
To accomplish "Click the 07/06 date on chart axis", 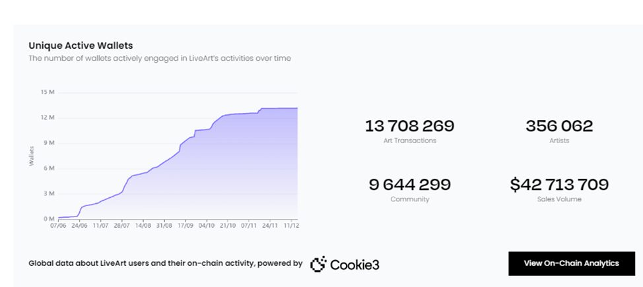I will [57, 225].
